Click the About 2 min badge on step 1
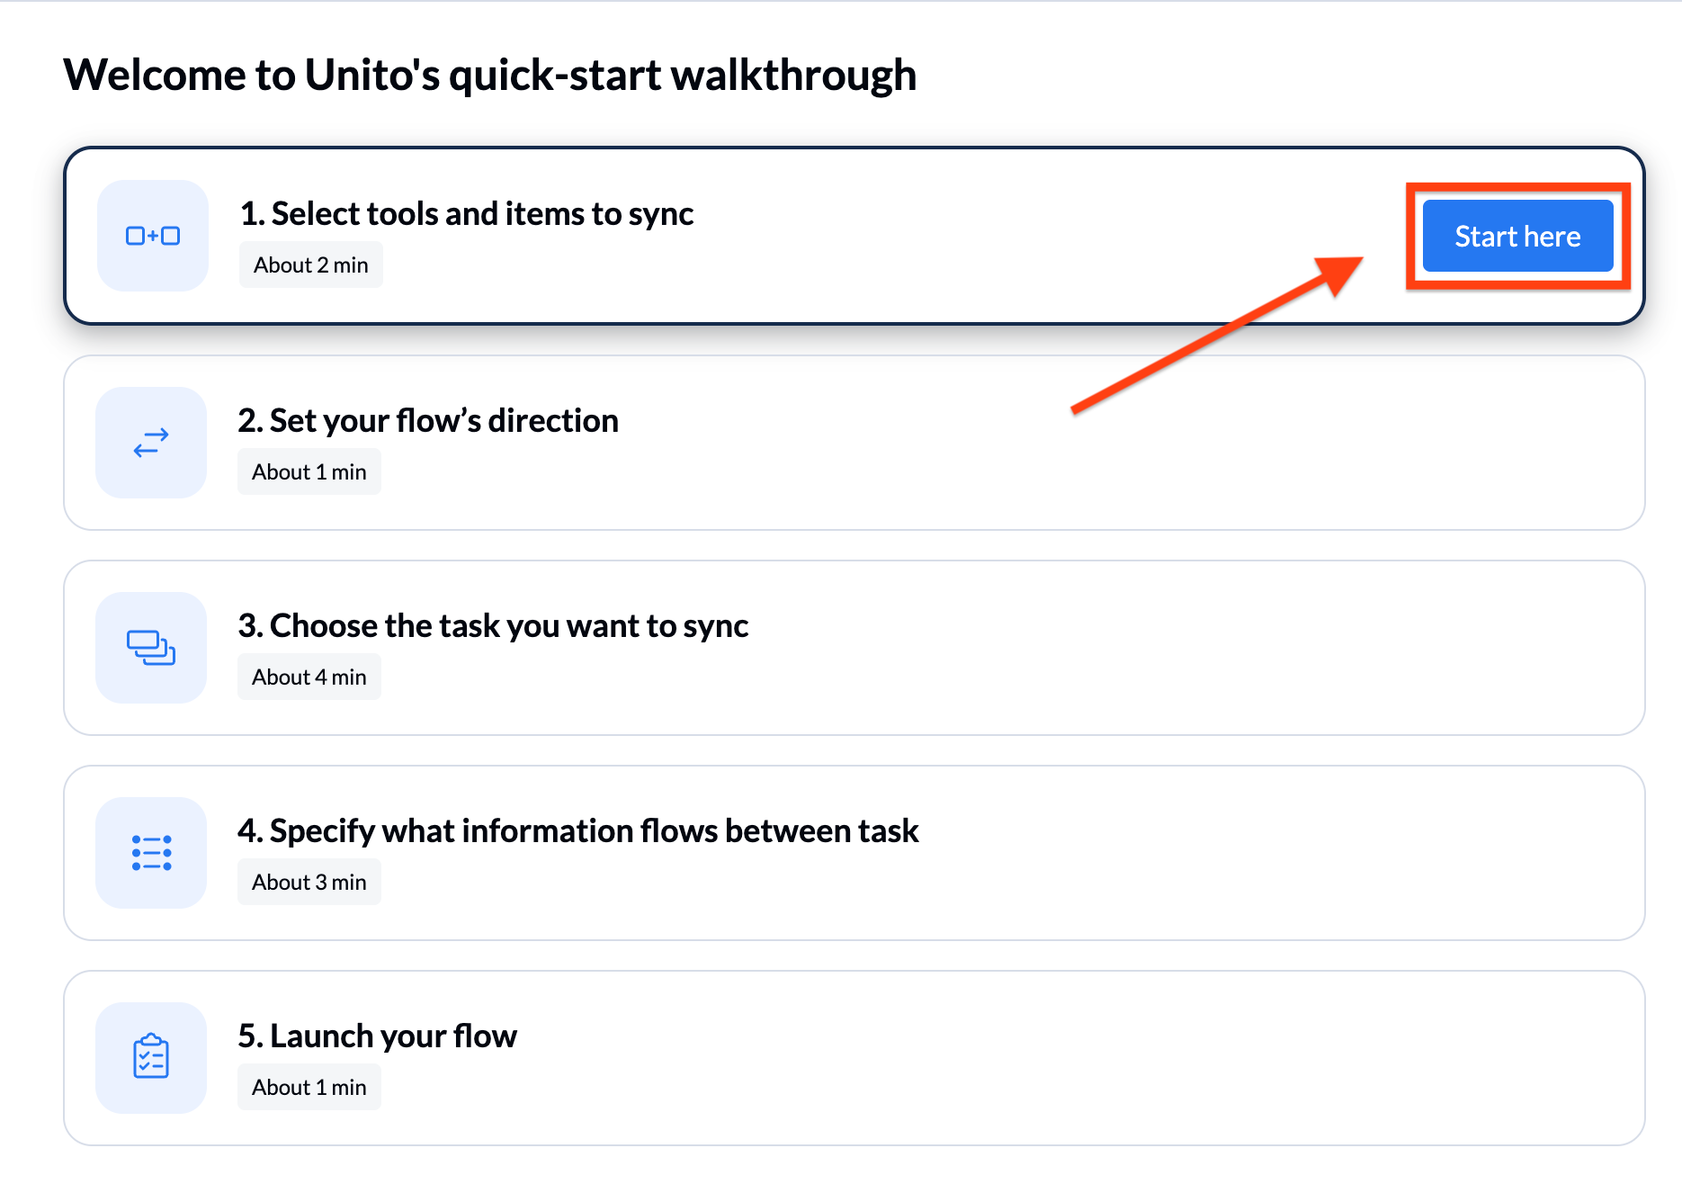1682x1202 pixels. 310,264
